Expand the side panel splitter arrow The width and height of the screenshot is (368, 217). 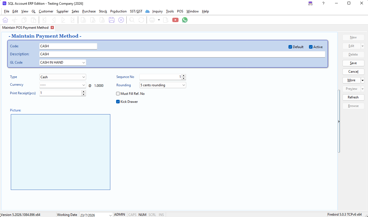click(339, 121)
